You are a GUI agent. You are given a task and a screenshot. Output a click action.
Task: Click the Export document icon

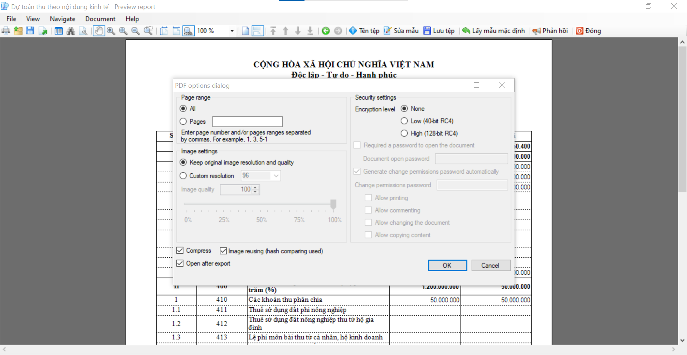point(43,31)
